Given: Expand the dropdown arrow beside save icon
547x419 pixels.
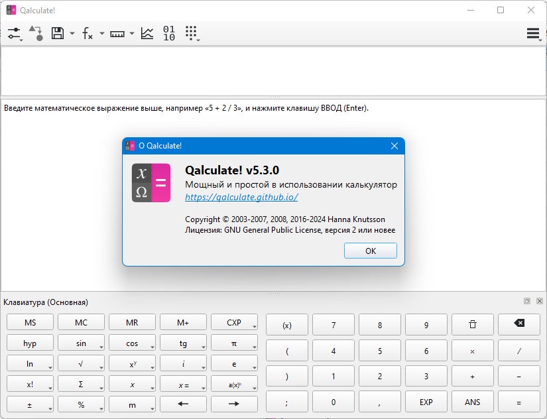Looking at the screenshot, I should click(72, 34).
